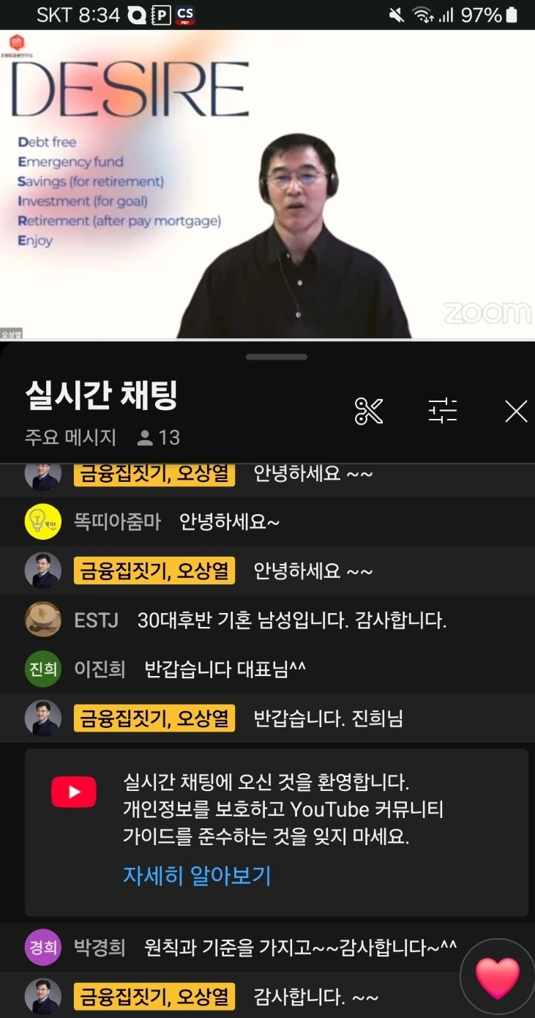The width and height of the screenshot is (535, 1018).
Task: Open the 자세히 알아보기 link
Action: click(x=197, y=875)
